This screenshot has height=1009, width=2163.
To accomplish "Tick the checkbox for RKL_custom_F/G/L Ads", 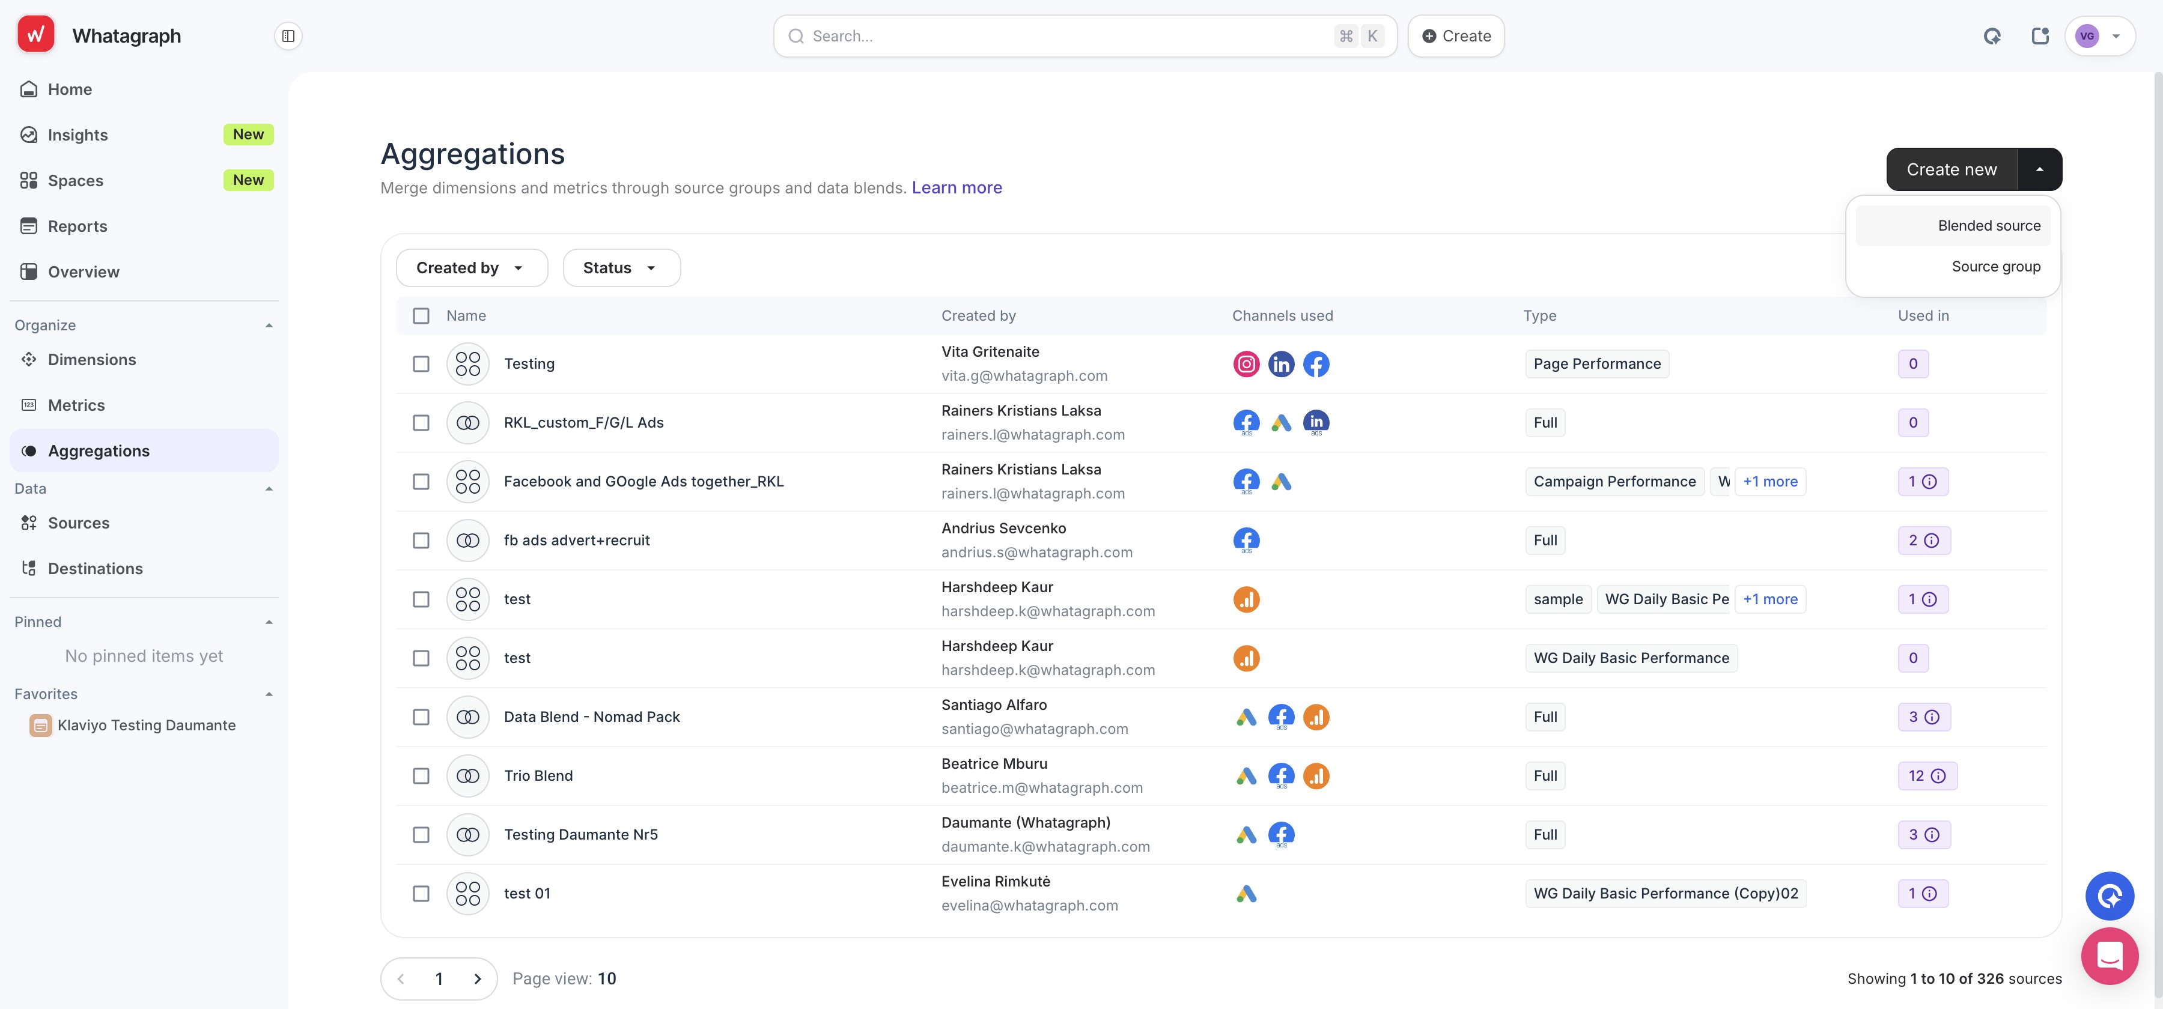I will (x=421, y=422).
